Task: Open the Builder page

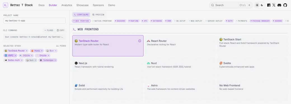Action: pyautogui.click(x=53, y=5)
